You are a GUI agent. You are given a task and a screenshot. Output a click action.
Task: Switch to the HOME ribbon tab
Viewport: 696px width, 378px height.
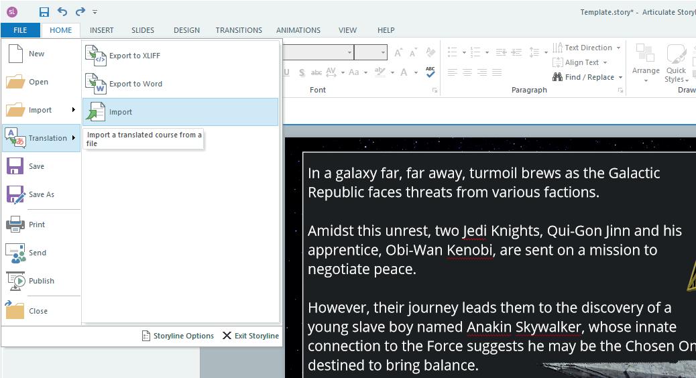(61, 30)
